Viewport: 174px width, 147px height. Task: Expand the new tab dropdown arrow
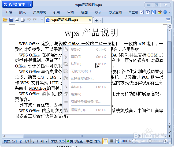(101, 20)
